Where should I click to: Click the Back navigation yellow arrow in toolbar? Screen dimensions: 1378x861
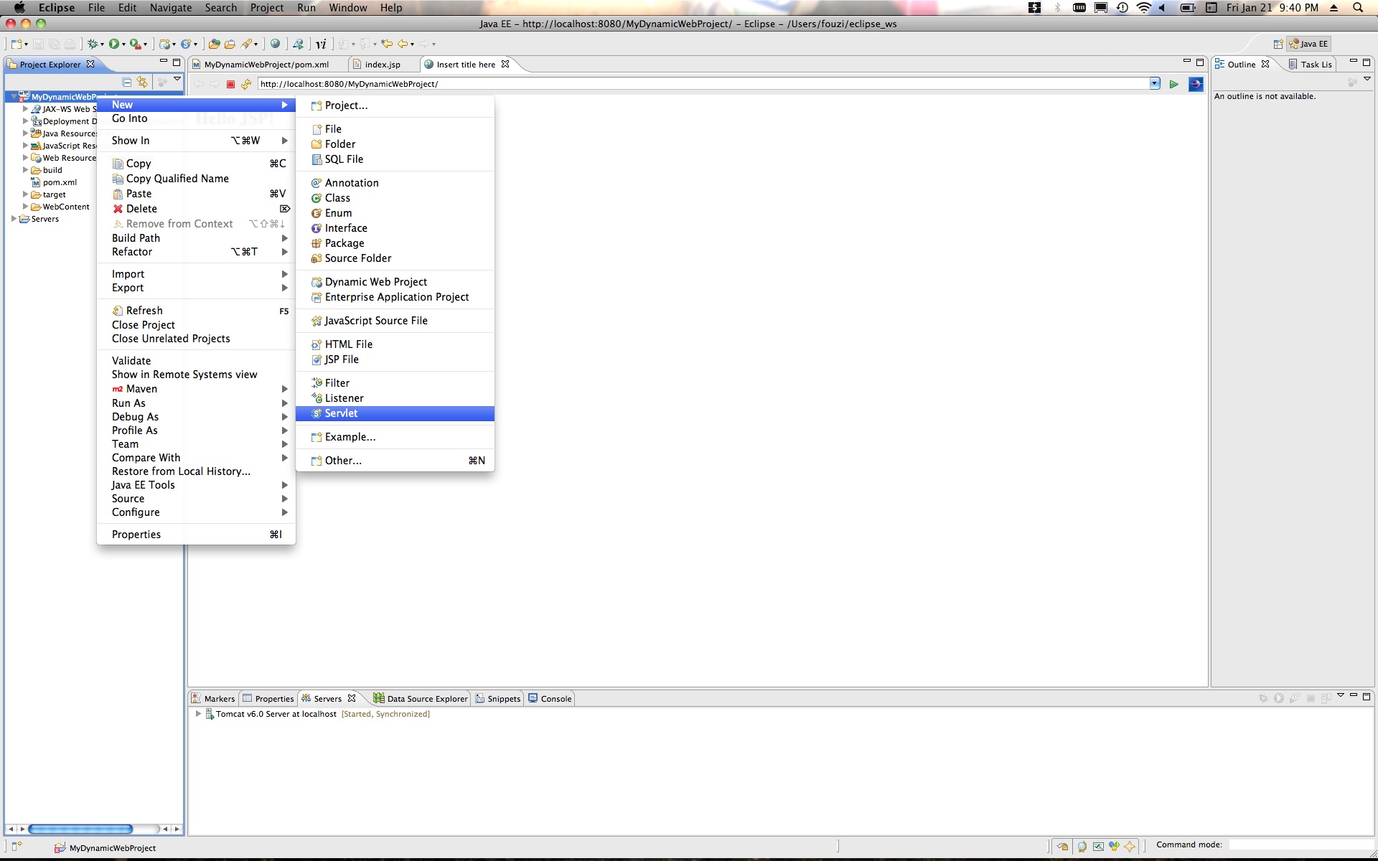[403, 44]
